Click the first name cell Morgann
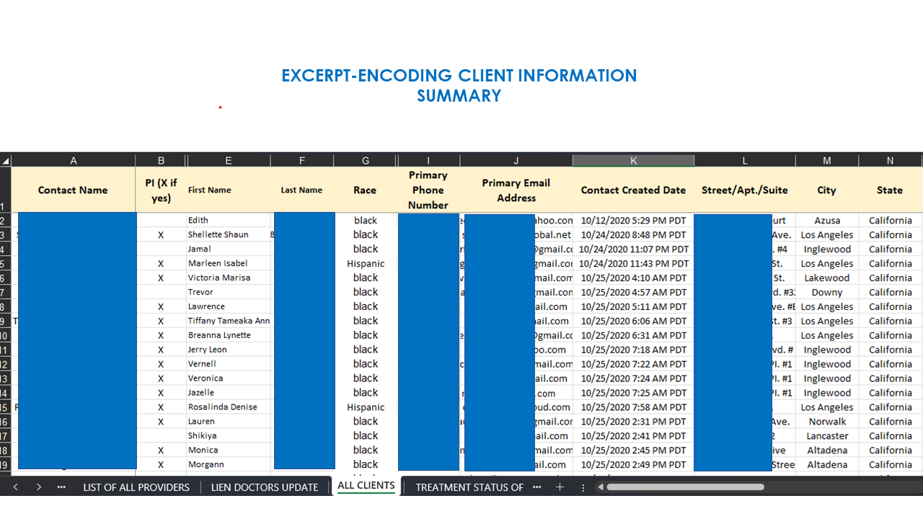 point(229,465)
